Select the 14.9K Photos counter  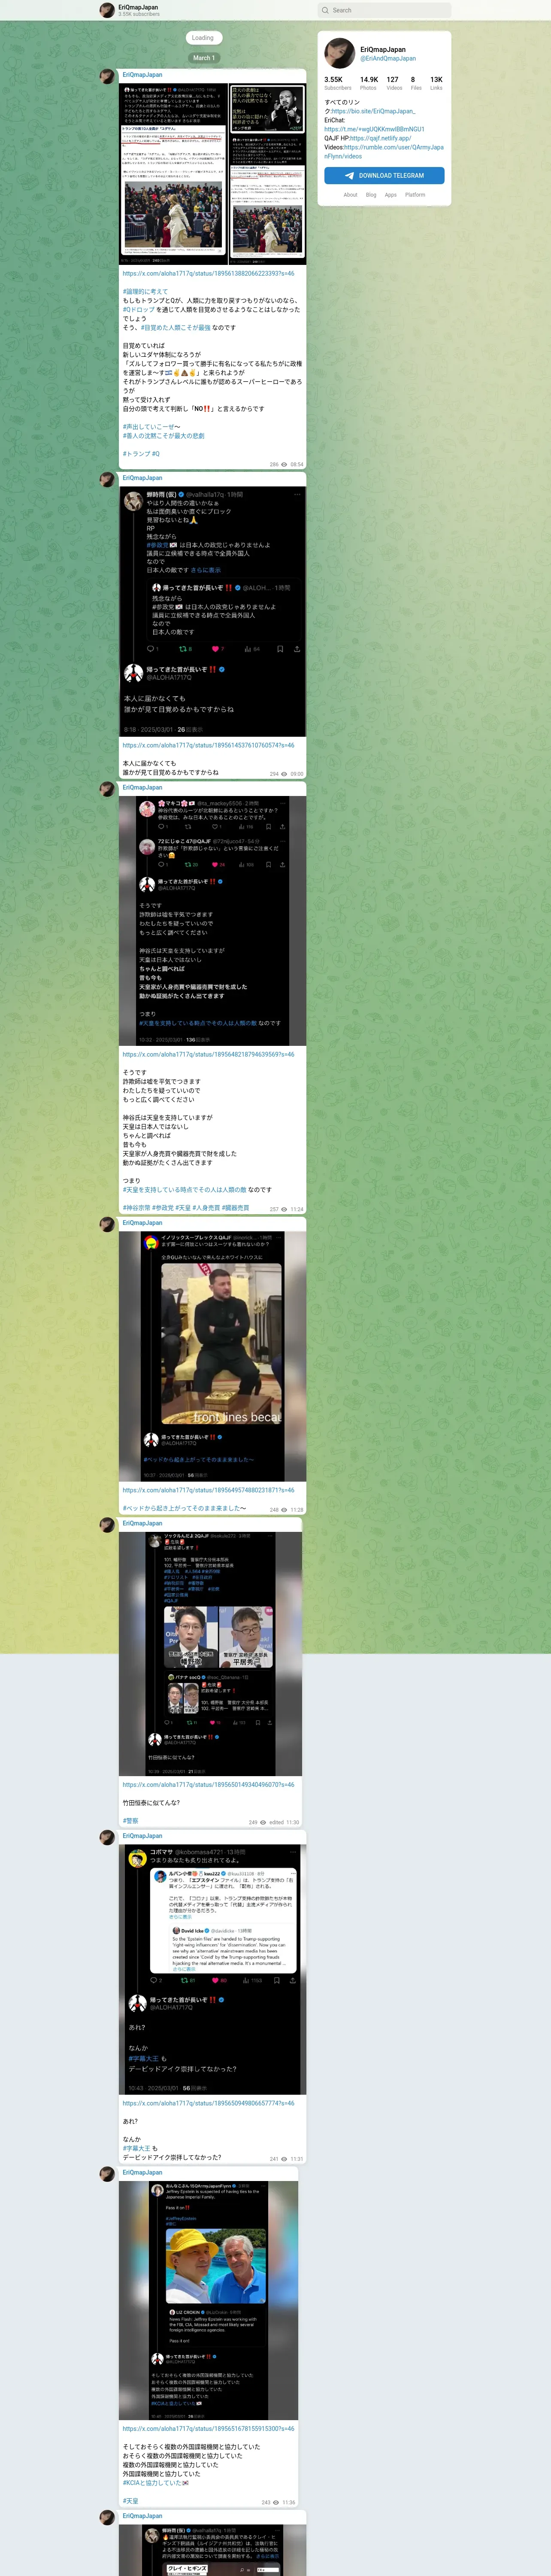pyautogui.click(x=369, y=83)
